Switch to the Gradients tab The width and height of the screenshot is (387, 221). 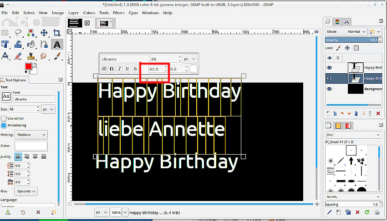pyautogui.click(x=348, y=126)
